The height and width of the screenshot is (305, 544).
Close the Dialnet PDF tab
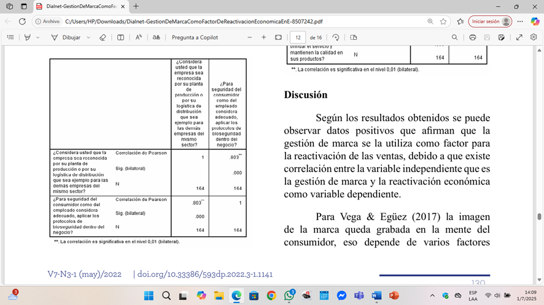[x=123, y=7]
